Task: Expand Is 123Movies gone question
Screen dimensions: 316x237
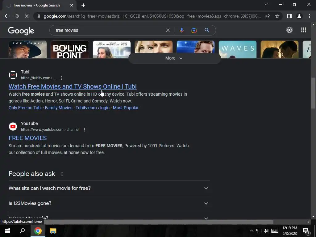Action: 109,203
